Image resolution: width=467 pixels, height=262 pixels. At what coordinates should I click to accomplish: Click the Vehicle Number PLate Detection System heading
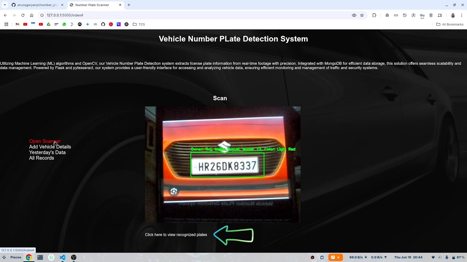(x=233, y=39)
